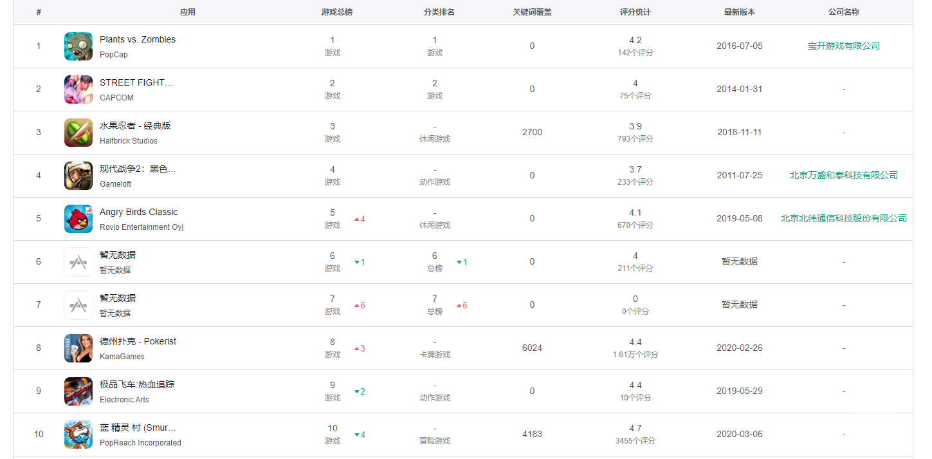Screen dimensions: 932x459
Task: Open the Angry Birds Classic app icon
Action: click(78, 219)
